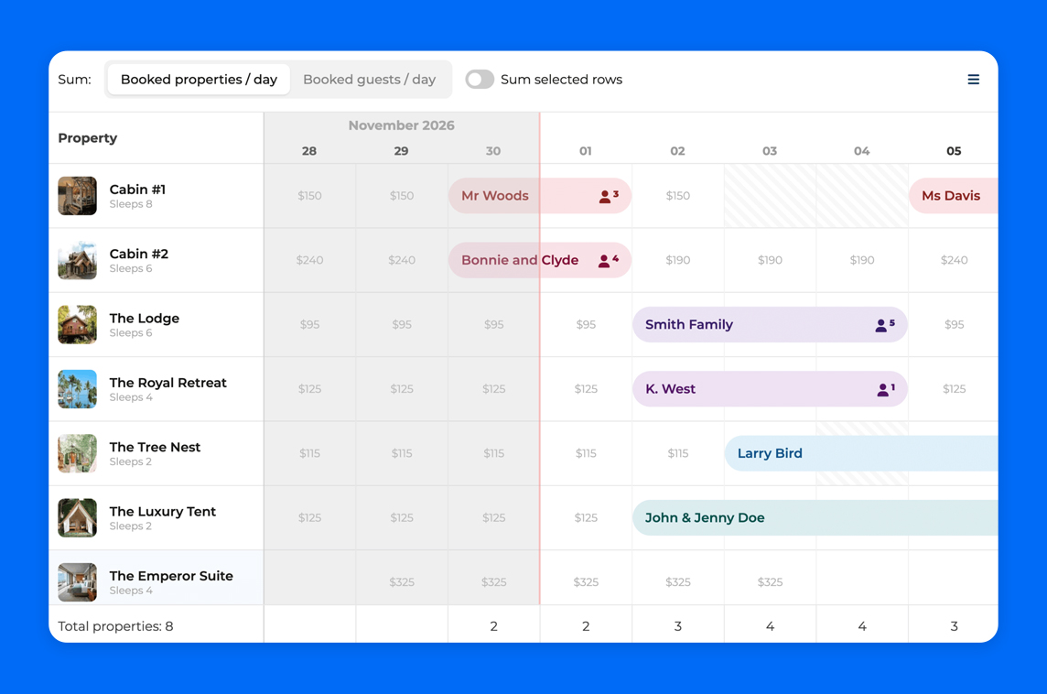The height and width of the screenshot is (694, 1047).
Task: Switch to Booked guests / day
Action: pos(369,80)
